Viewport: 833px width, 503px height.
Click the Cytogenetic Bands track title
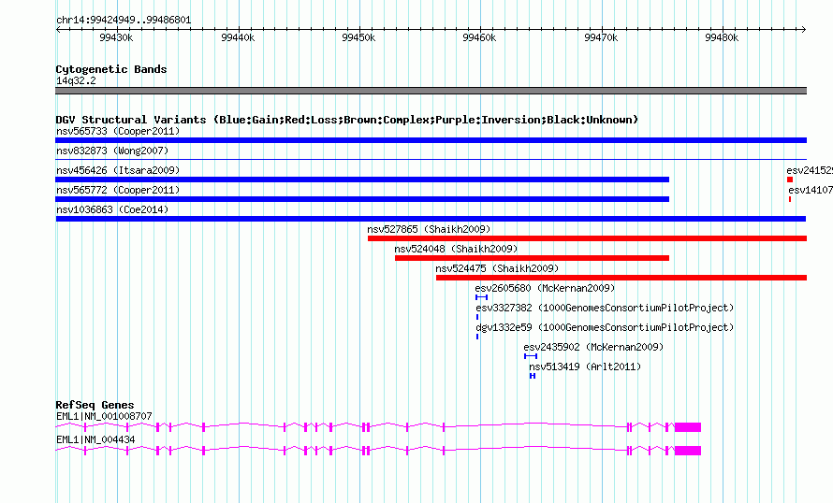point(111,69)
